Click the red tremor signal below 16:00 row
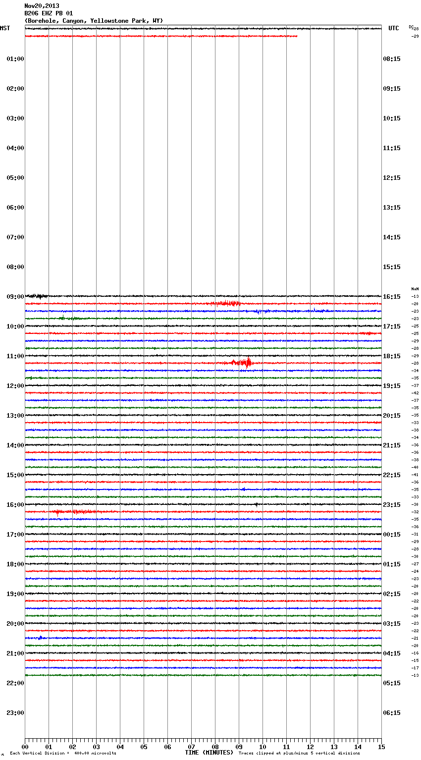This screenshot has height=760, width=421. point(74,512)
